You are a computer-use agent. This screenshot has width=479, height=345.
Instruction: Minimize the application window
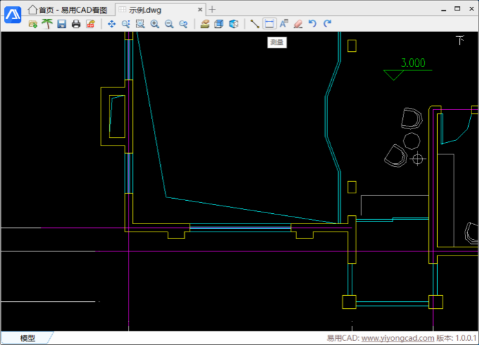tap(443, 10)
